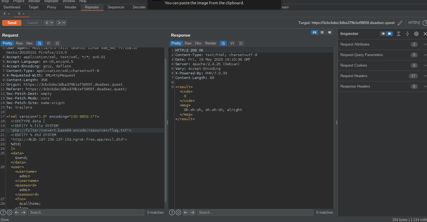Close Repeater tab 5
This screenshot has height=222, width=427.
click(23, 14)
